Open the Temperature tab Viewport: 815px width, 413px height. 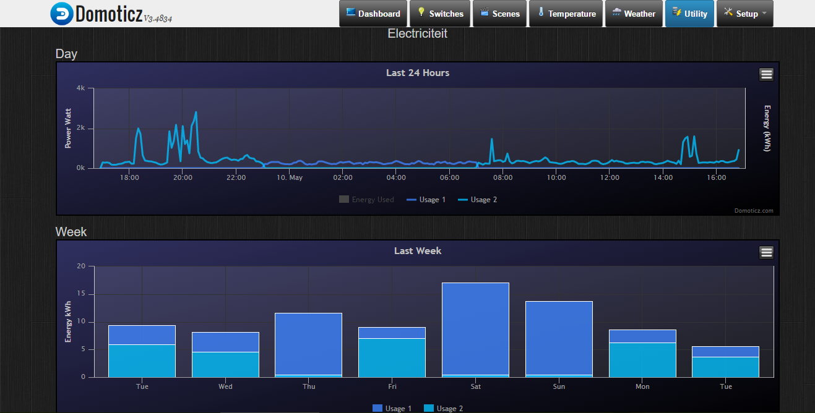[x=566, y=14]
